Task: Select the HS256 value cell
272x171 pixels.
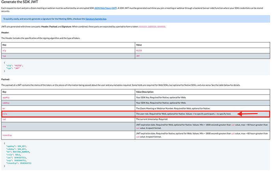Action: [x=203, y=50]
